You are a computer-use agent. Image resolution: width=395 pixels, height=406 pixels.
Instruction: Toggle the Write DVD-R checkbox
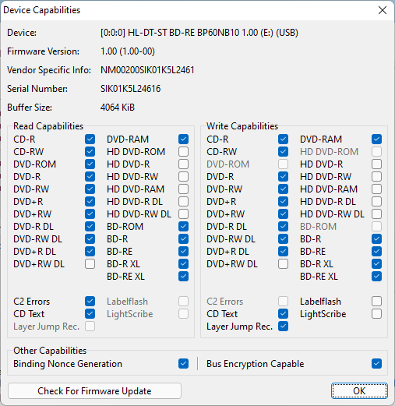click(x=283, y=176)
